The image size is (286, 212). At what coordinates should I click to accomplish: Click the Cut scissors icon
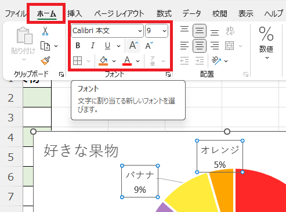(45, 31)
